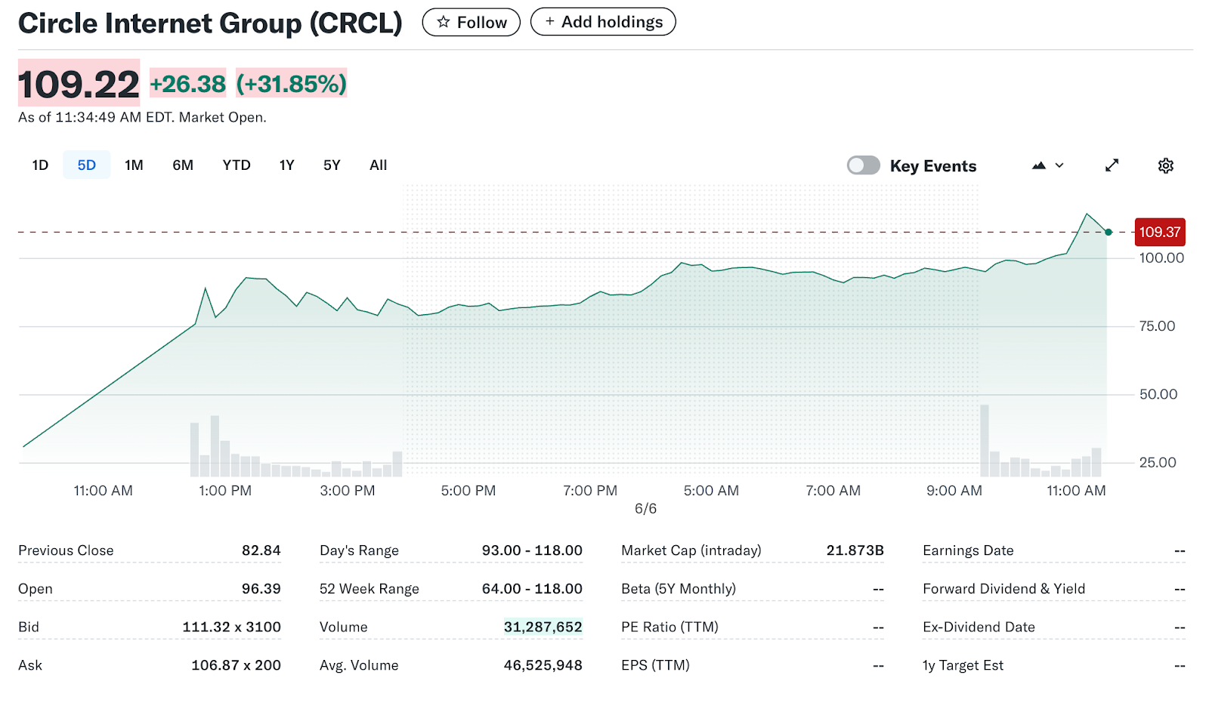1209x706 pixels.
Task: Click the Circle Internet Group (CRCL) title
Action: [x=210, y=23]
